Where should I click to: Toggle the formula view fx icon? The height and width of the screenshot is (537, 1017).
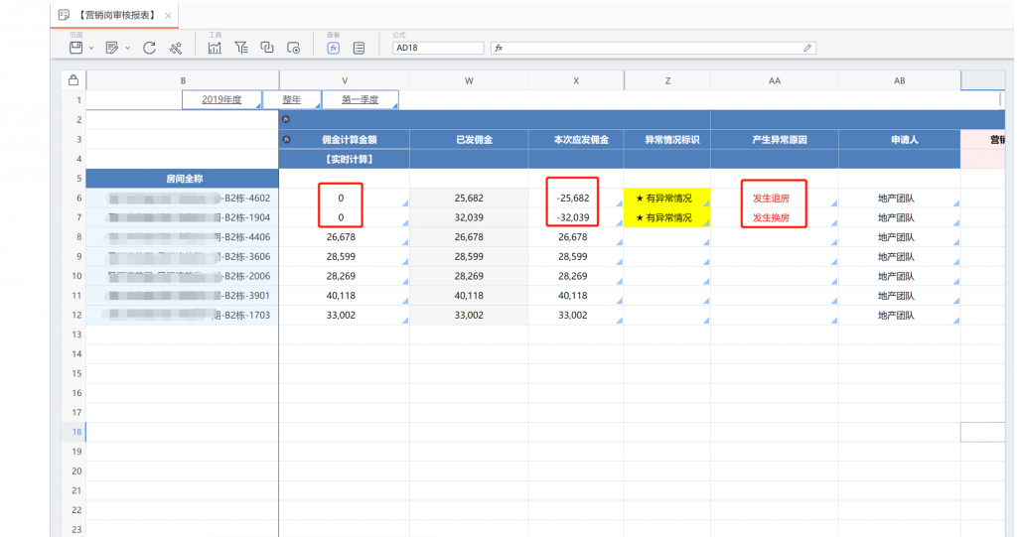pyautogui.click(x=334, y=47)
